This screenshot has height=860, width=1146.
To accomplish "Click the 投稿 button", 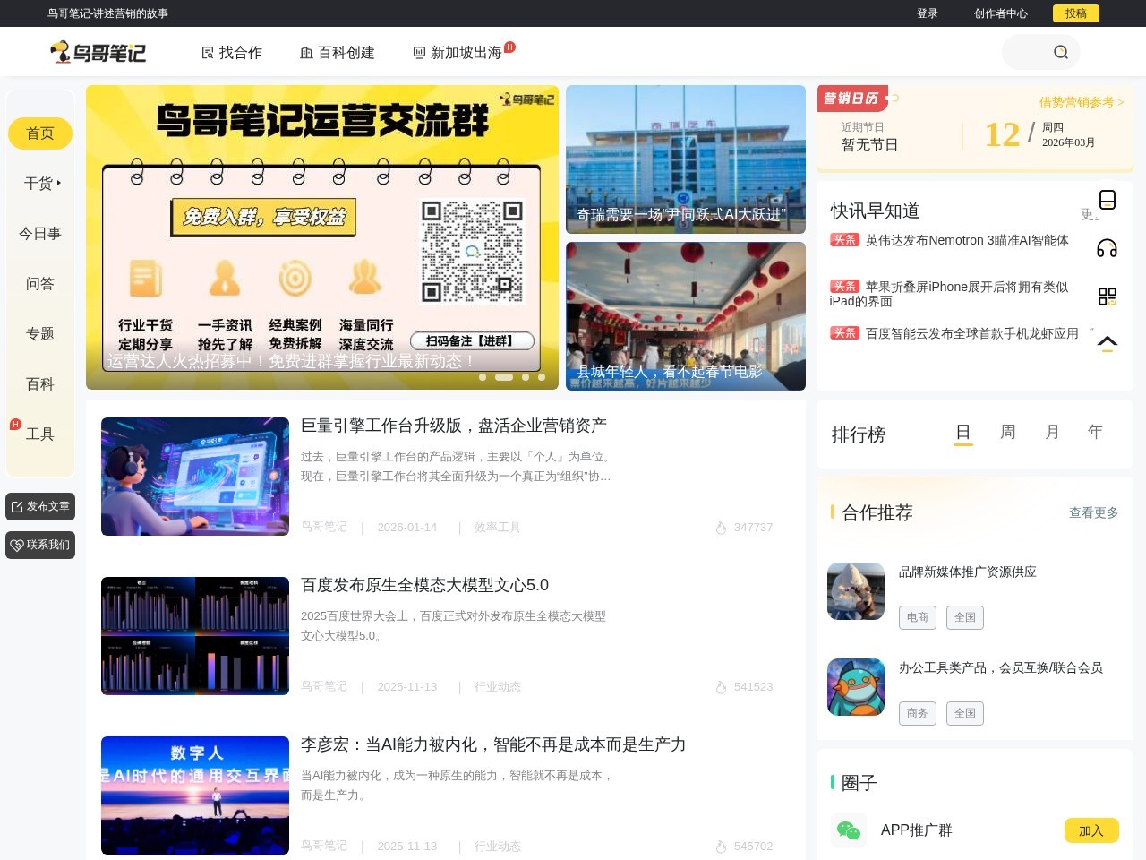I will click(x=1075, y=13).
